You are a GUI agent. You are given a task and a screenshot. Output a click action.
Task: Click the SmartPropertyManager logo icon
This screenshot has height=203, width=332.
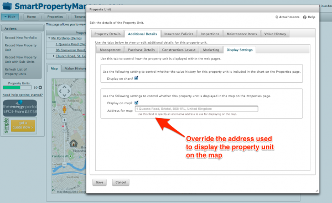[x=7, y=6]
